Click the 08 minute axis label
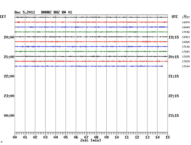 click(96, 137)
